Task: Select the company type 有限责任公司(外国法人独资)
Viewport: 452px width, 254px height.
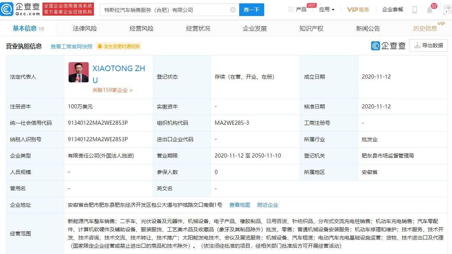Action: pyautogui.click(x=101, y=156)
